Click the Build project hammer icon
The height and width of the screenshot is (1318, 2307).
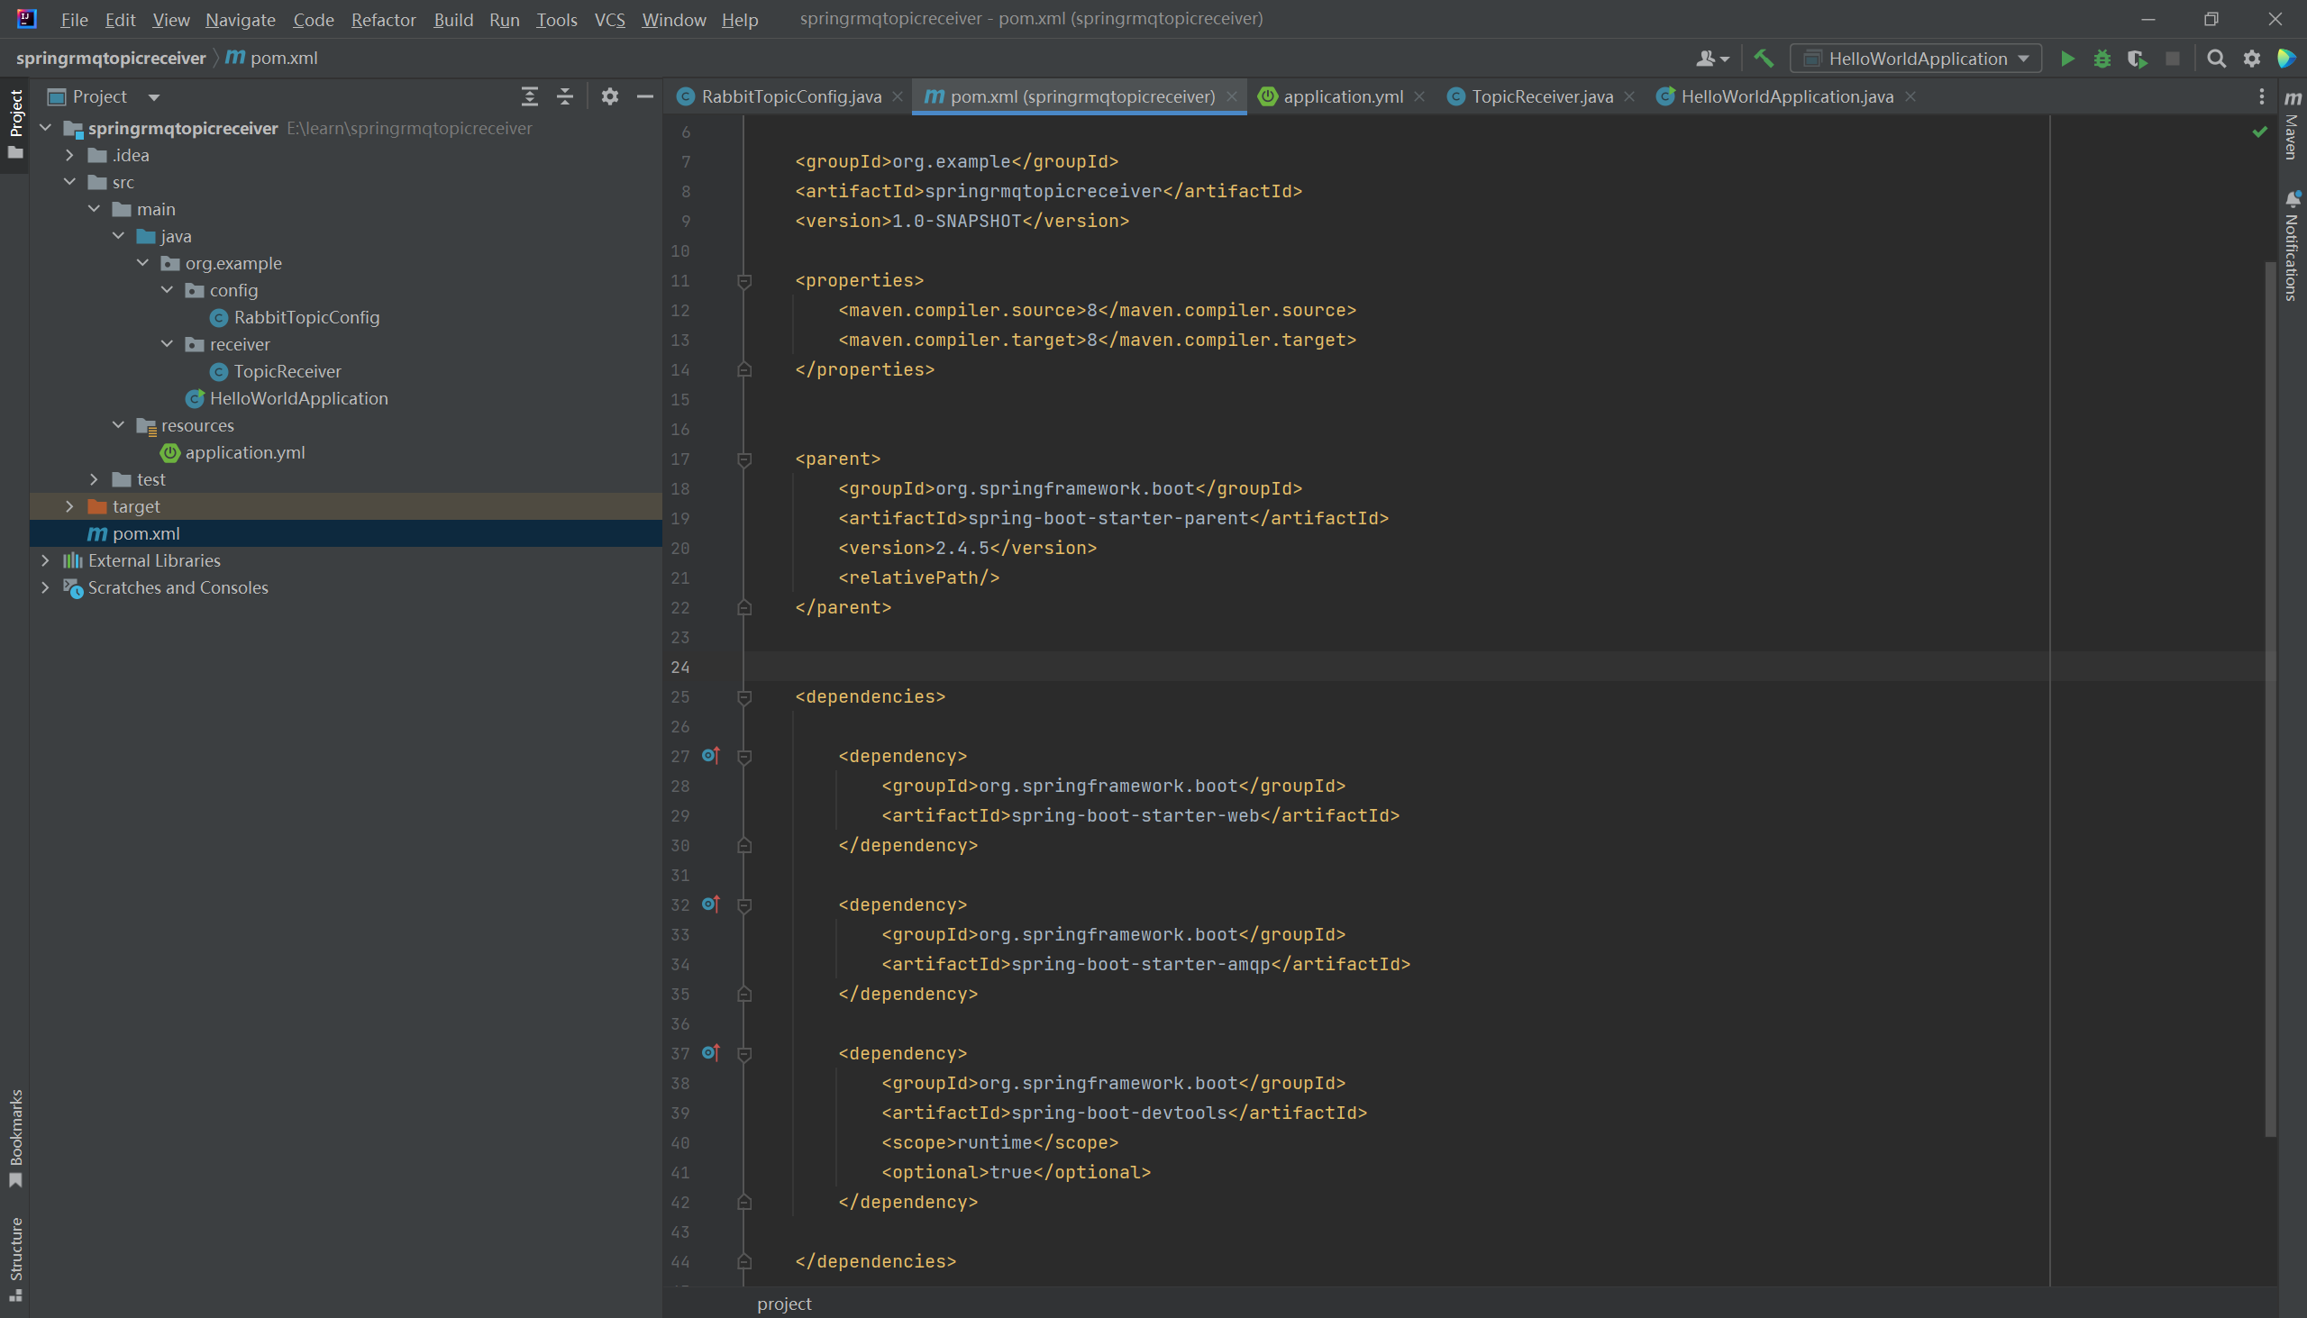click(1763, 59)
